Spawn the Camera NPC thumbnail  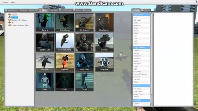click(x=45, y=23)
